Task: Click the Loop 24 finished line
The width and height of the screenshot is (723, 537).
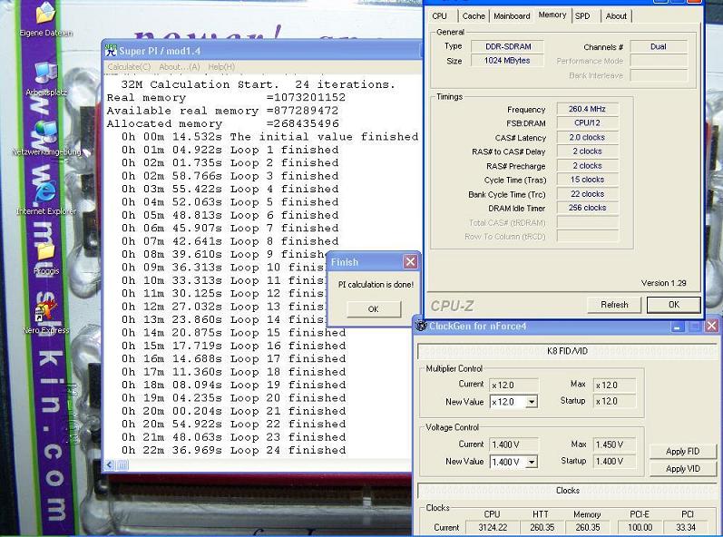Action: click(x=234, y=450)
